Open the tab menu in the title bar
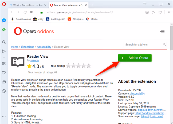173x124 pixels. (144, 4)
